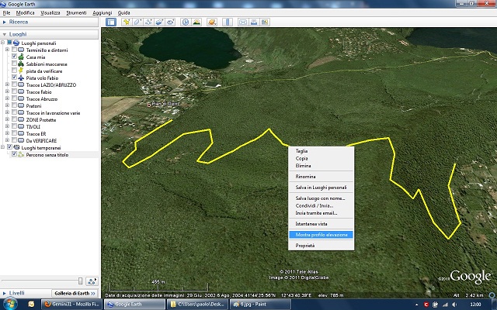
Task: Click the yellow pushpin of pista da verificare
Action: (x=21, y=71)
